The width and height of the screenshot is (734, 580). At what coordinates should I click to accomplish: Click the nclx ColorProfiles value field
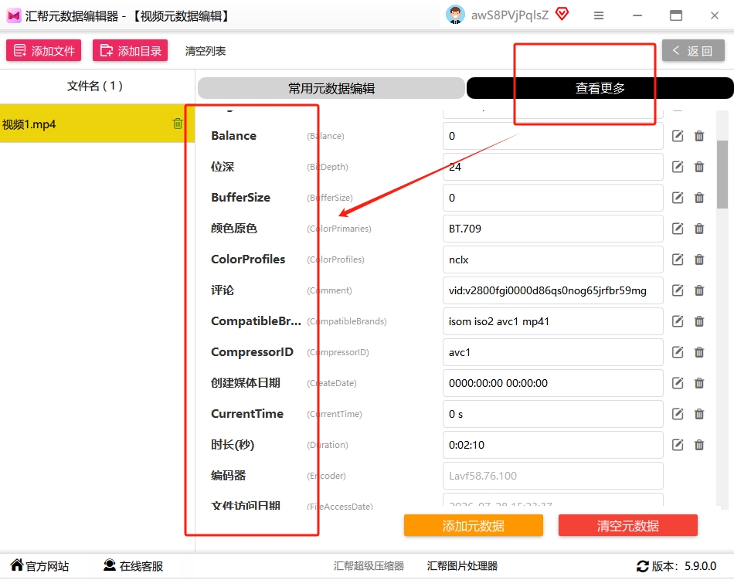tap(553, 259)
